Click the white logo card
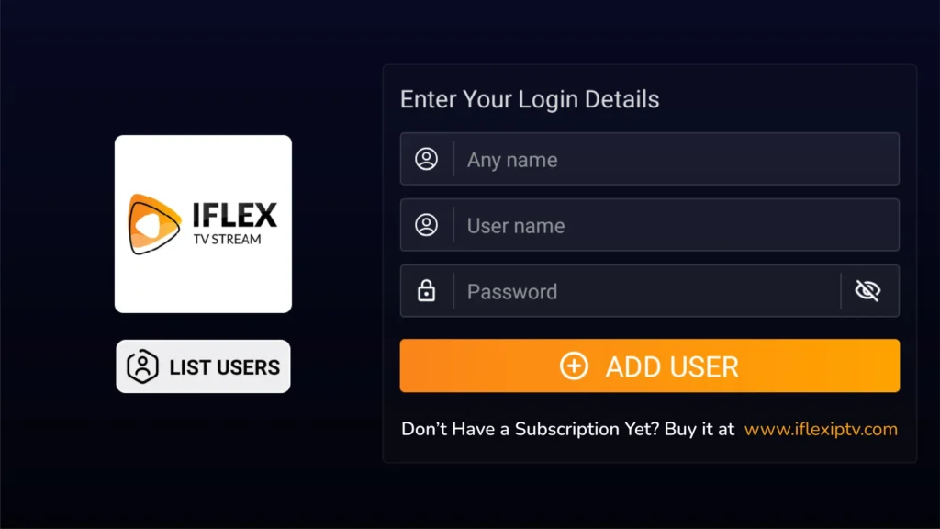Viewport: 940px width, 529px height. (x=202, y=276)
